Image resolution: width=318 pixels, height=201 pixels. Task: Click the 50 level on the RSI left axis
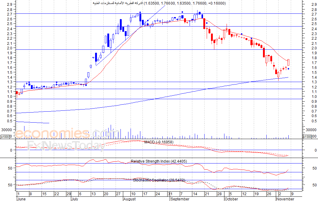pos(10,168)
